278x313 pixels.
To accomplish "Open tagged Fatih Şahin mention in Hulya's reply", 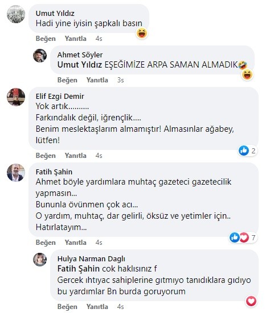I will 79,269.
